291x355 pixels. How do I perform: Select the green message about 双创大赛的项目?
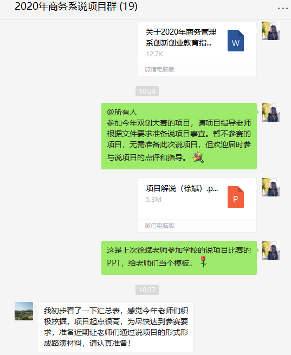179,136
